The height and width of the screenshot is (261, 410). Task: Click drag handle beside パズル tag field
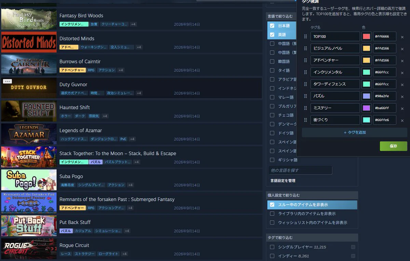point(305,96)
